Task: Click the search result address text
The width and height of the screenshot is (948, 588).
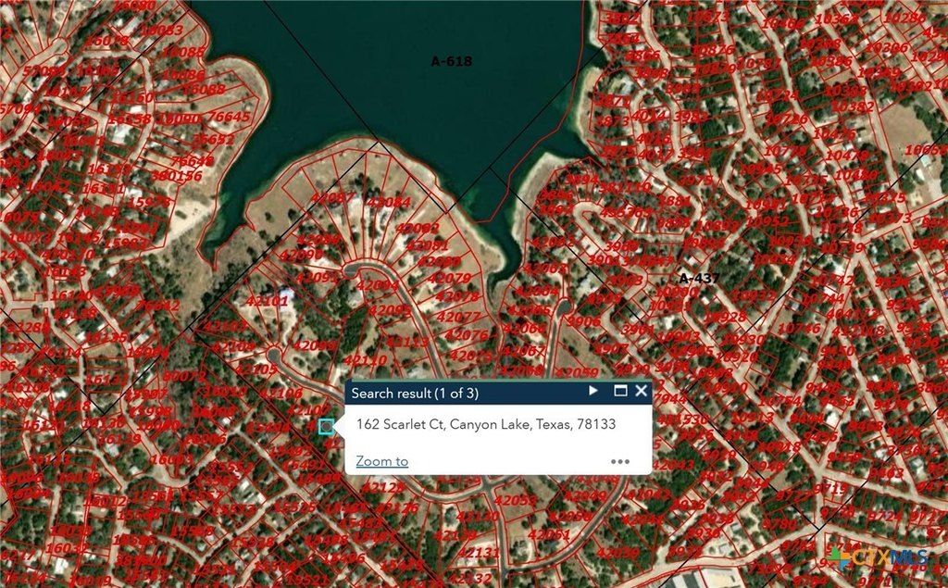Action: click(486, 424)
